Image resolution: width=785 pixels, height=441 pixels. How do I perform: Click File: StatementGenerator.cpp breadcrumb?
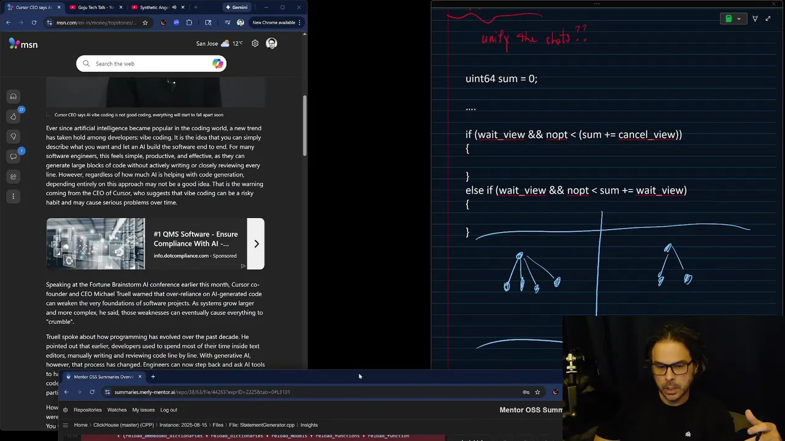tap(262, 425)
